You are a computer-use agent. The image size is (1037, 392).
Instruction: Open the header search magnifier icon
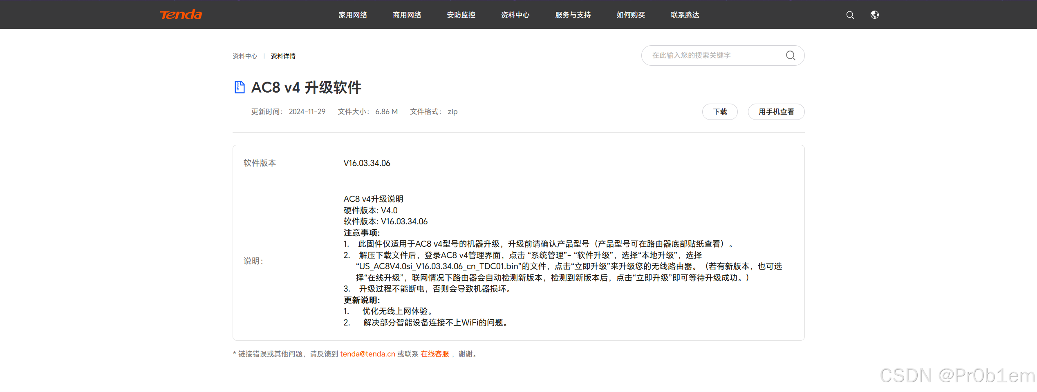[x=850, y=15]
